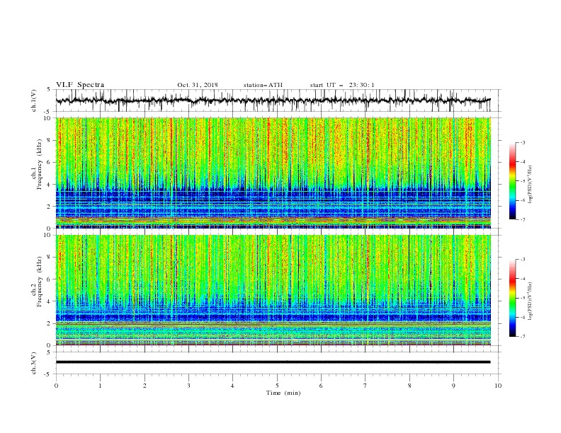Click the ch.2 spectrogram color bar
Image resolution: width=561 pixels, height=433 pixels.
point(512,298)
